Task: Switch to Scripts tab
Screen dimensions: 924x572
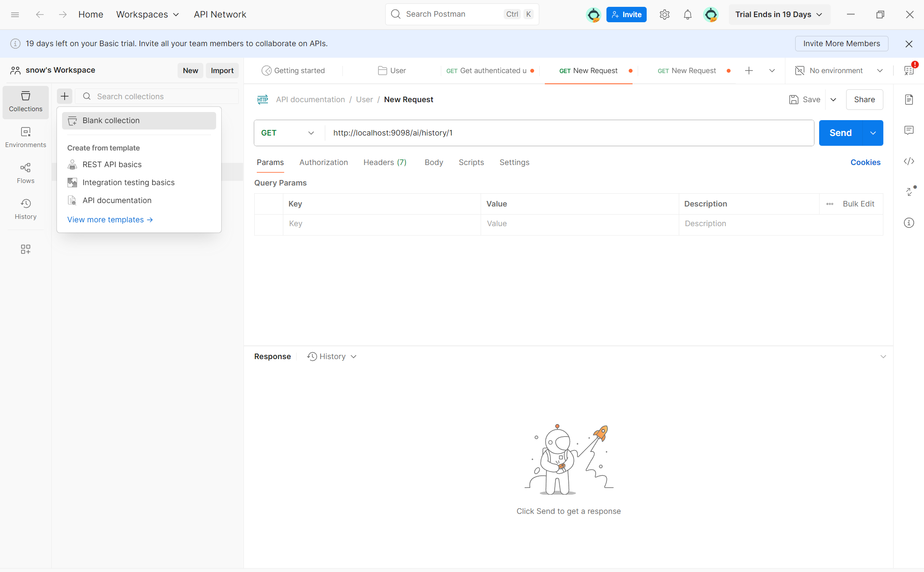Action: (471, 162)
